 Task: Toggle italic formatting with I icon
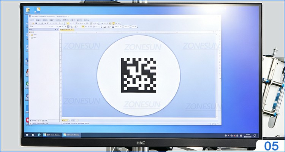[x=63, y=27]
